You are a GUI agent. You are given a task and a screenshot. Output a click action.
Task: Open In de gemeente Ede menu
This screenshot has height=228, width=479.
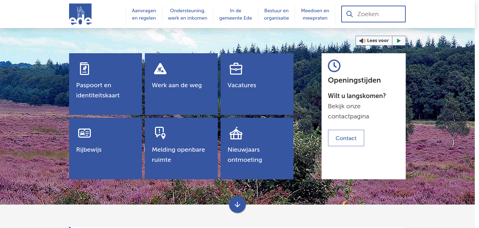(236, 14)
